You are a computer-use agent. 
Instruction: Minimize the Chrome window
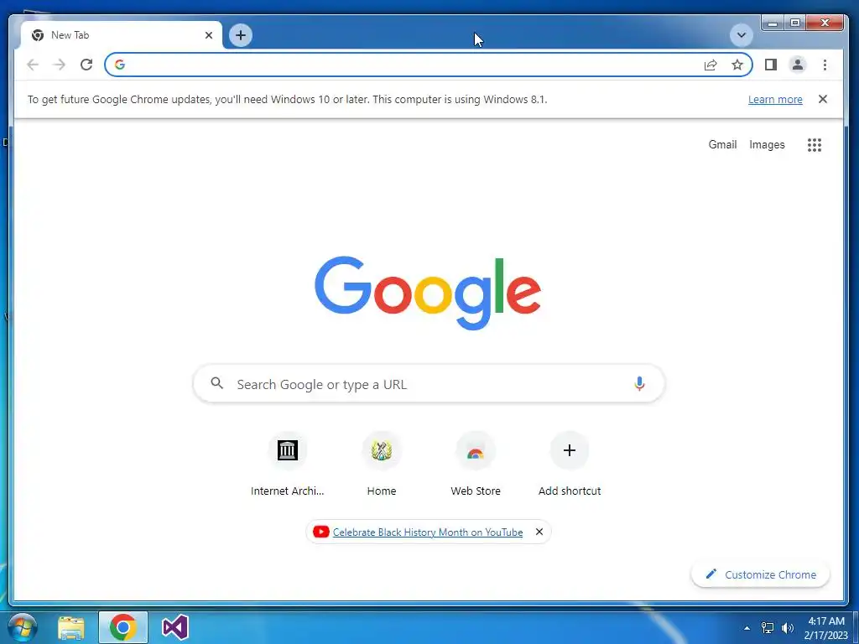[x=773, y=23]
